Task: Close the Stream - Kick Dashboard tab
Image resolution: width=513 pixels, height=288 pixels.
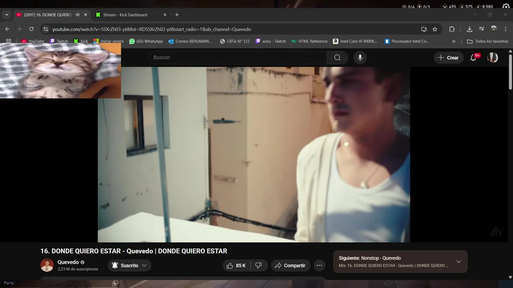Action: coord(165,15)
